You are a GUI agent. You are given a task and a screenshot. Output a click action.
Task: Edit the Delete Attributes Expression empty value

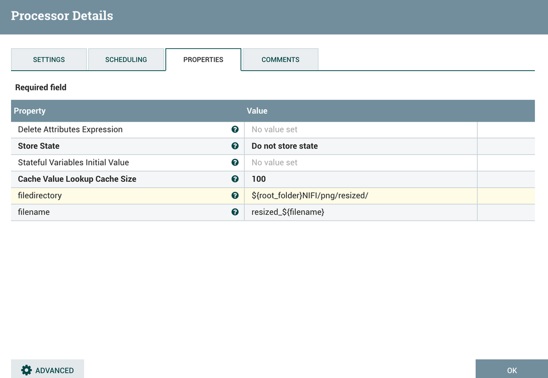(274, 130)
